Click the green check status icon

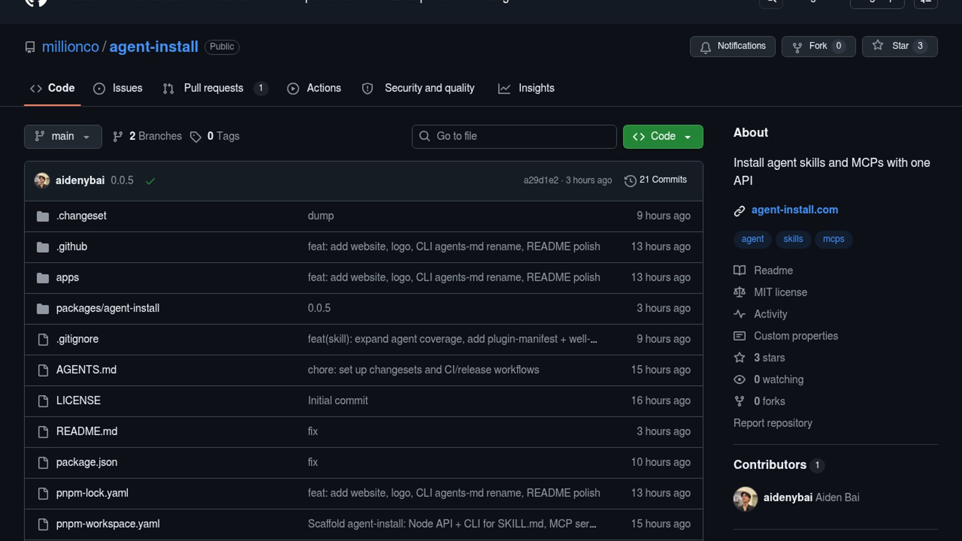(x=150, y=181)
